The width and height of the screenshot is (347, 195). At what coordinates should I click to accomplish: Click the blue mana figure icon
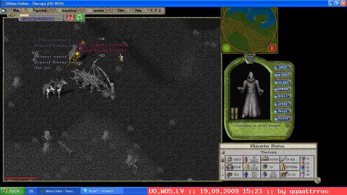click(x=246, y=175)
